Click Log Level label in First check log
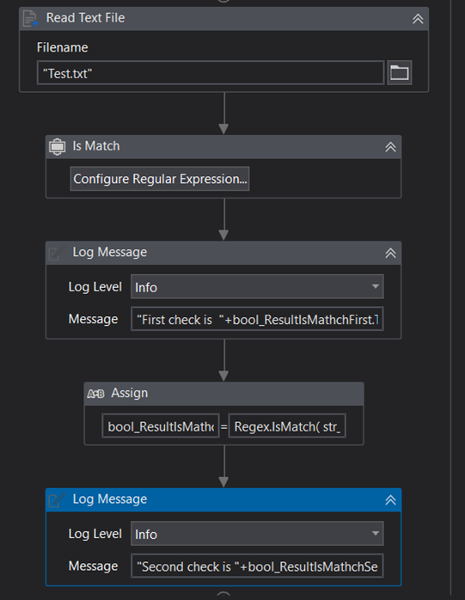The image size is (465, 600). pos(95,287)
